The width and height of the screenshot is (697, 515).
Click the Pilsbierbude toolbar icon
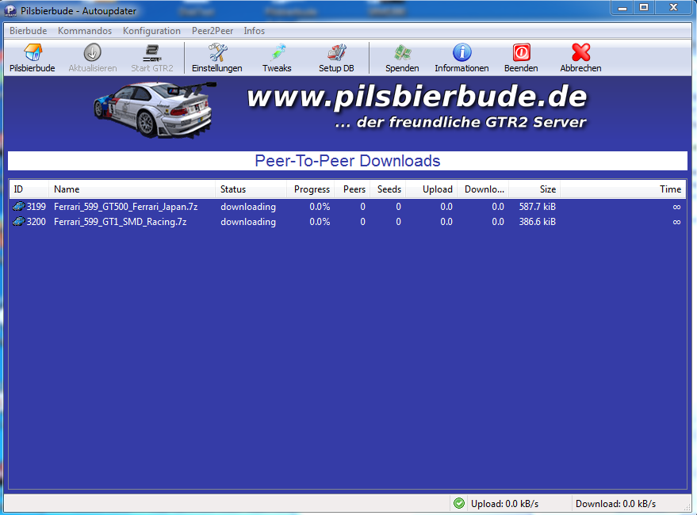33,53
